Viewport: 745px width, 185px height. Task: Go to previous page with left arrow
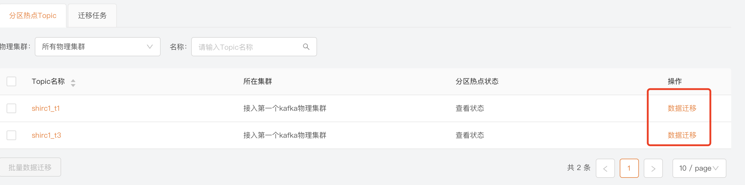(605, 168)
